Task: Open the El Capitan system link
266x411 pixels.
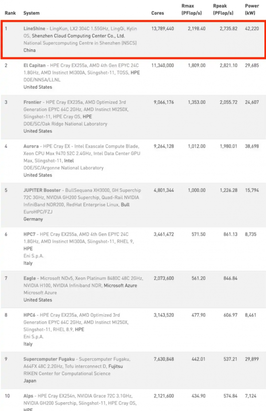Action: [35, 65]
